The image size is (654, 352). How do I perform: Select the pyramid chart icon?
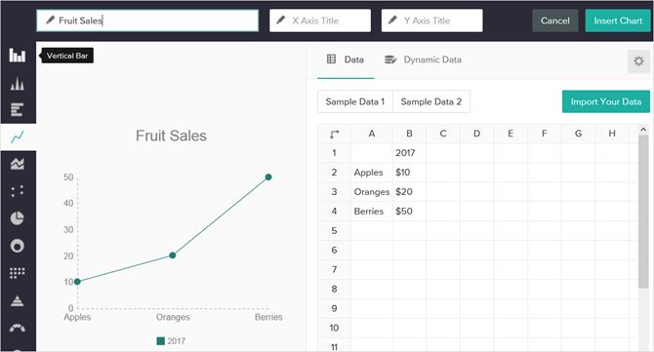[x=18, y=300]
